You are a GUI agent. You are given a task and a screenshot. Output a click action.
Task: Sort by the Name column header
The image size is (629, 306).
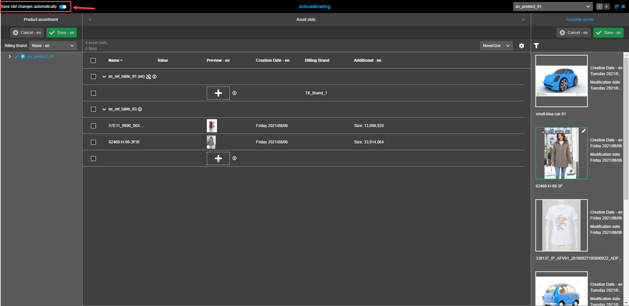pos(115,60)
